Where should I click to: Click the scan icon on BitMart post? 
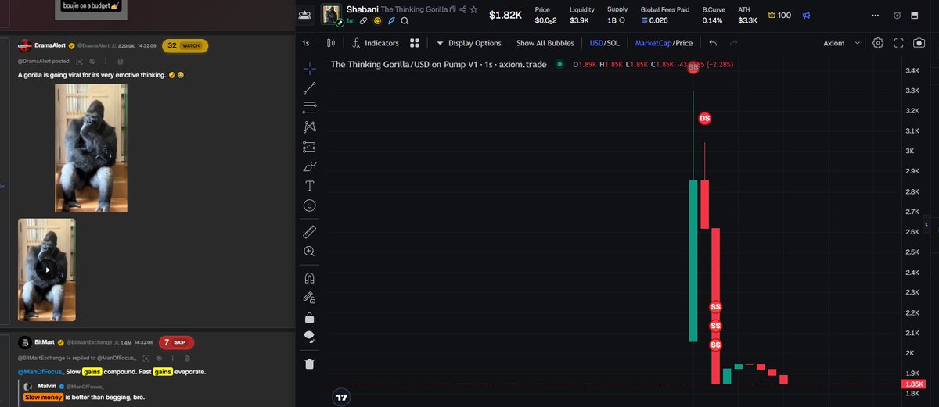146,357
